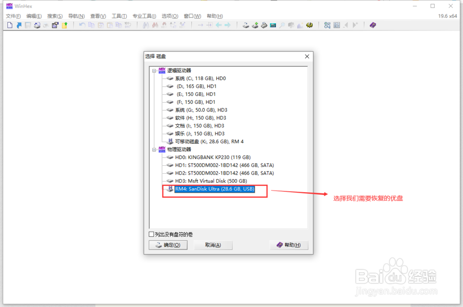The width and height of the screenshot is (463, 307).
Task: Select RM4: SanDisk Ultra (28.6 GB, USB)
Action: [x=215, y=189]
